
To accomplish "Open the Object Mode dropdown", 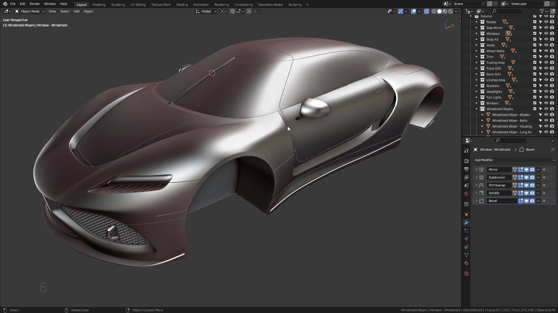I will [x=30, y=11].
